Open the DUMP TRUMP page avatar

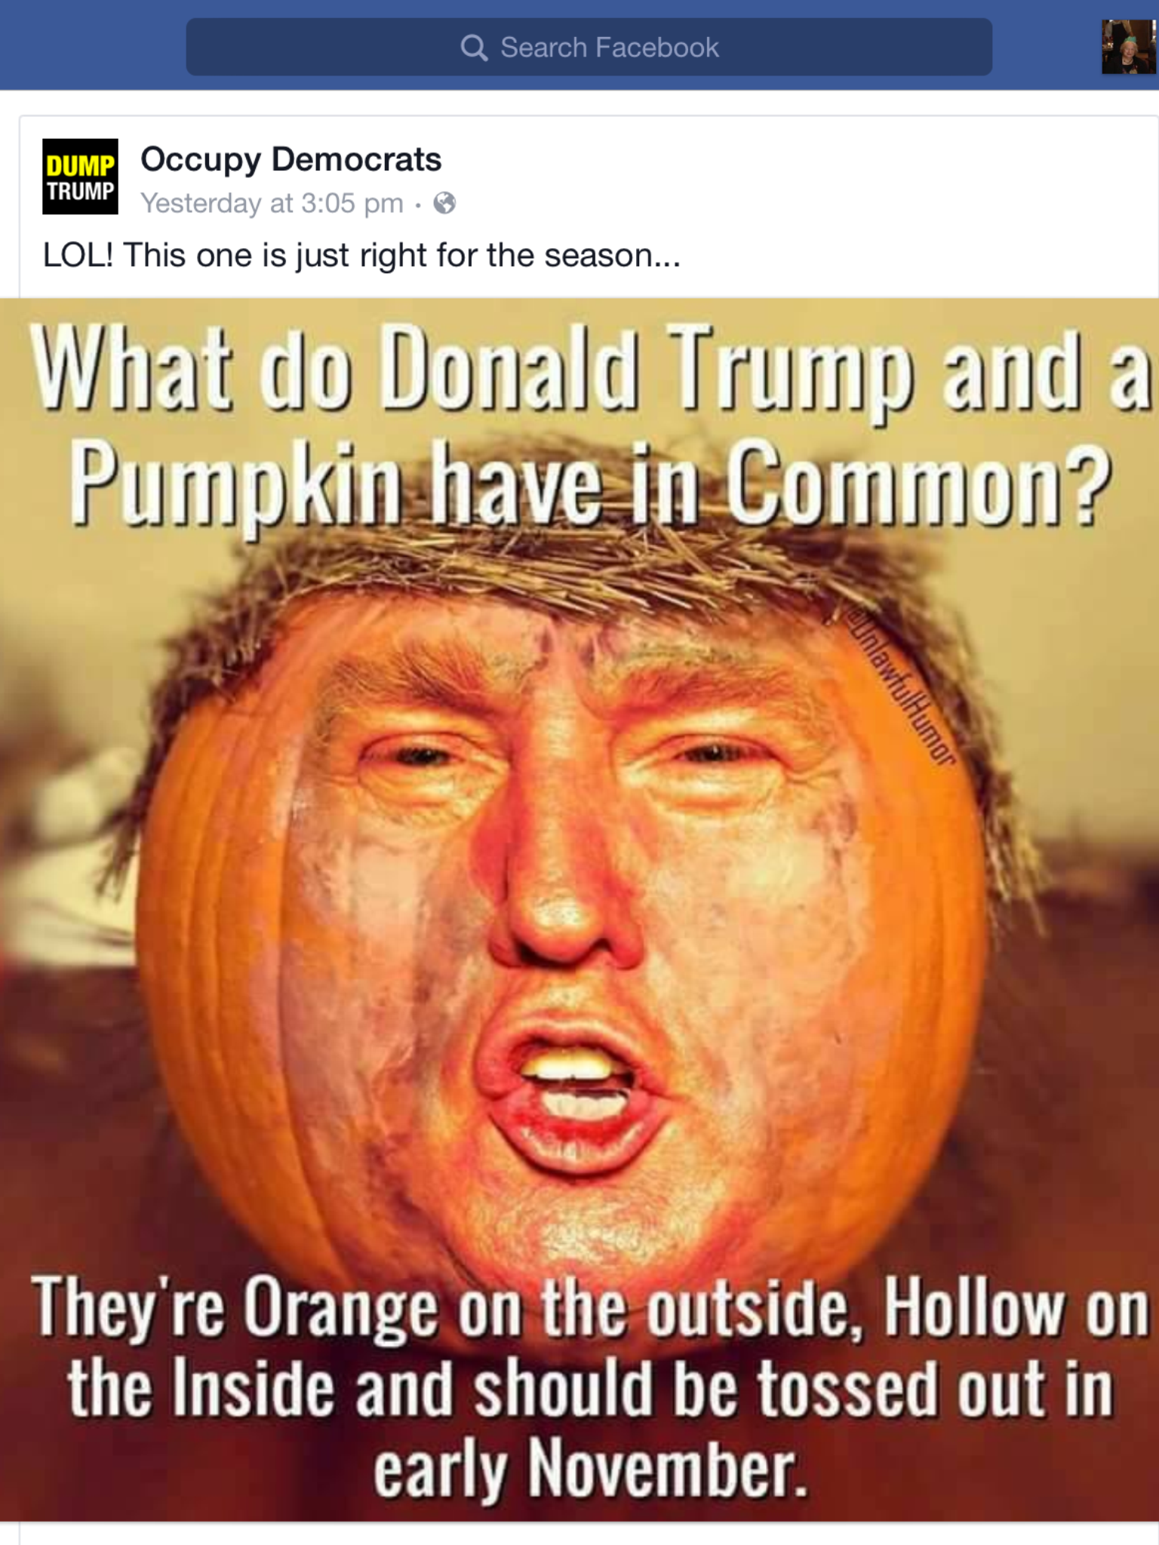[x=80, y=177]
